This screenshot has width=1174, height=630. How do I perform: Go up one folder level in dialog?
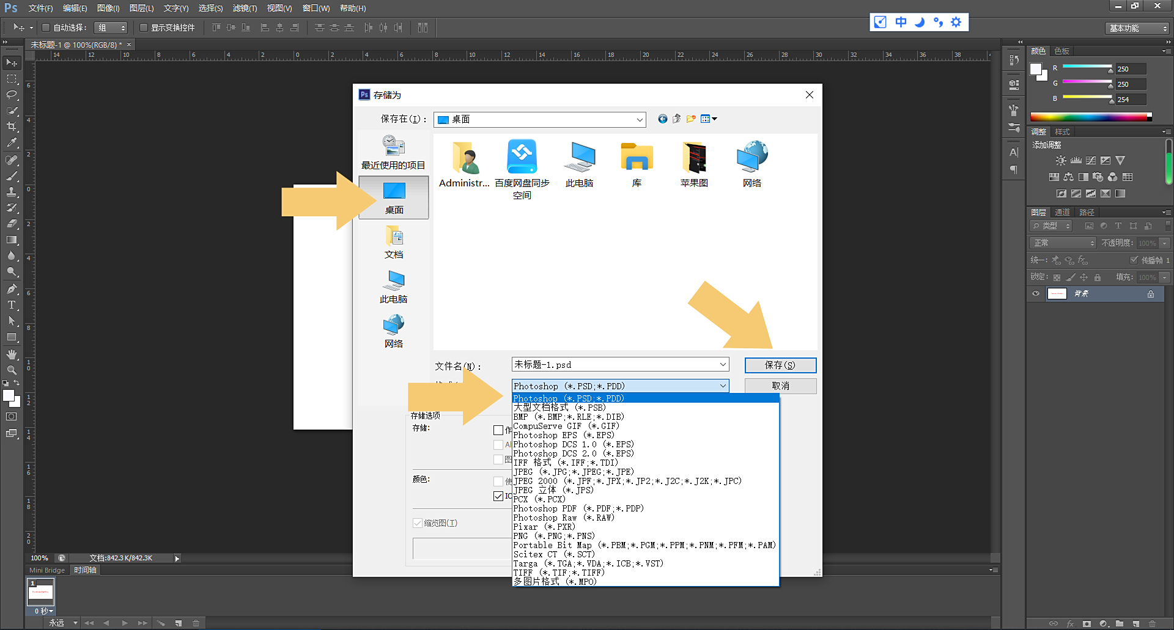[x=676, y=119]
